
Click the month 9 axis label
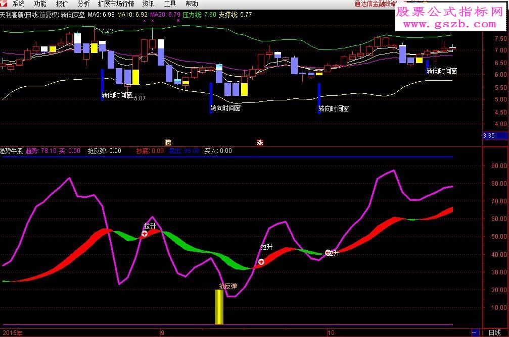coord(162,333)
